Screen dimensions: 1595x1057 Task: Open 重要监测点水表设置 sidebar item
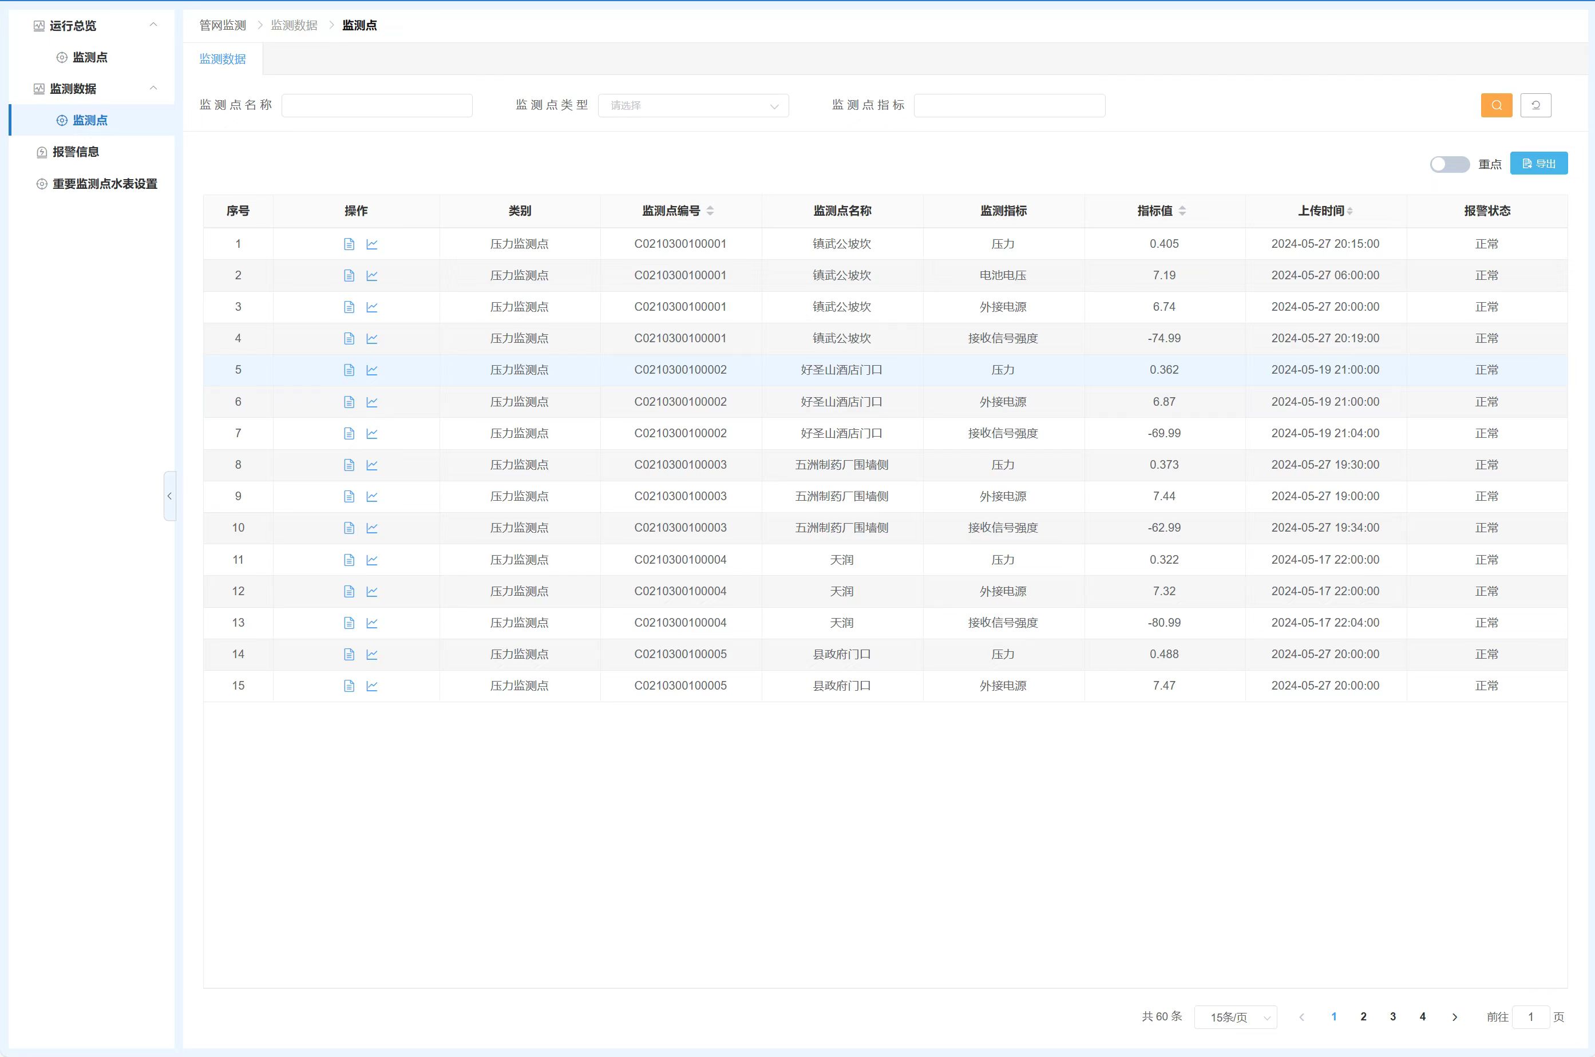105,184
